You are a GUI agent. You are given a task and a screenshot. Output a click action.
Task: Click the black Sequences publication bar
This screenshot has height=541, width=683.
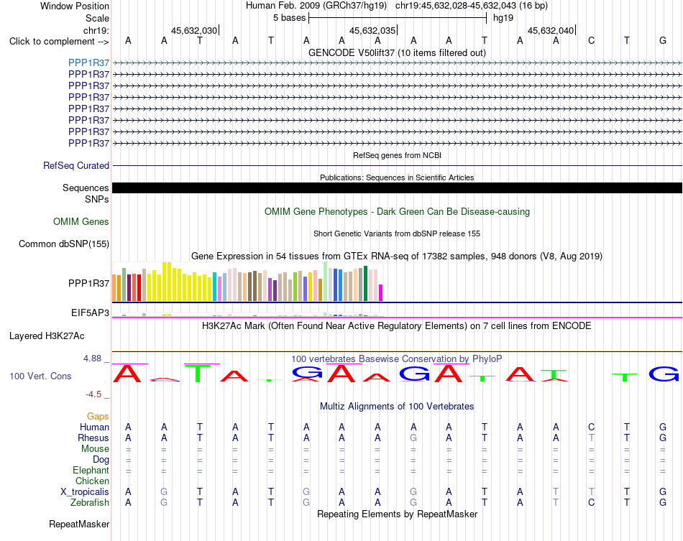click(397, 188)
